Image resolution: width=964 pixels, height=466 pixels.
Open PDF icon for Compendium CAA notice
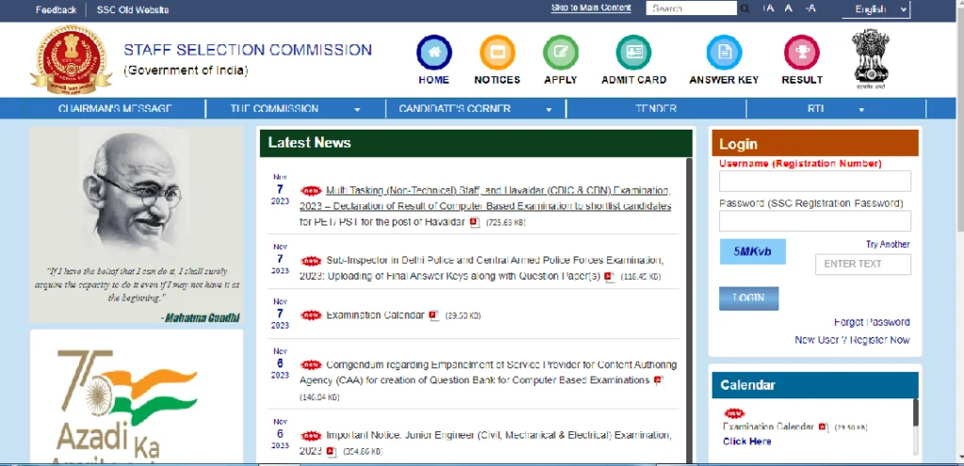(658, 381)
